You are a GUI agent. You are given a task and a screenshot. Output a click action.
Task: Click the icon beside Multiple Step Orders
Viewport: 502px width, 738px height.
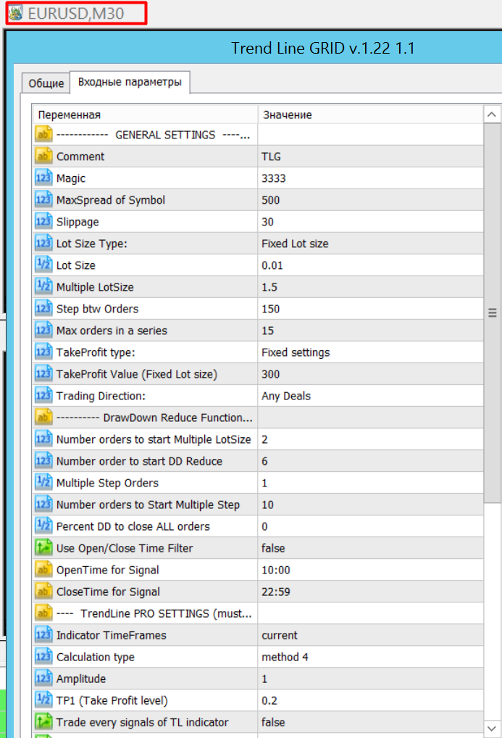pos(43,482)
